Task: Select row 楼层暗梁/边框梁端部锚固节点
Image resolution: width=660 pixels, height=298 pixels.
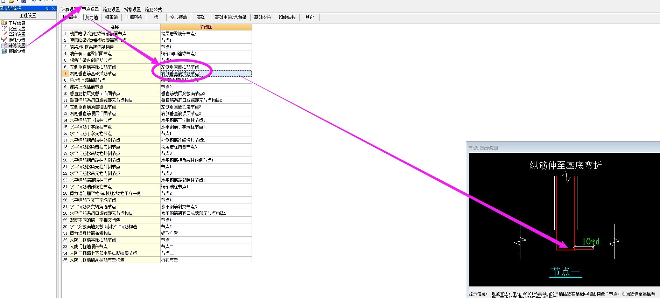Action: (x=114, y=34)
